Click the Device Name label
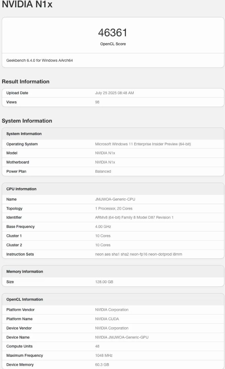 pos(18,337)
